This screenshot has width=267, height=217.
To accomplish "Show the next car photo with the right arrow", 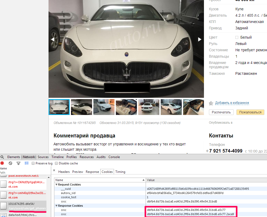I will 199,39.
